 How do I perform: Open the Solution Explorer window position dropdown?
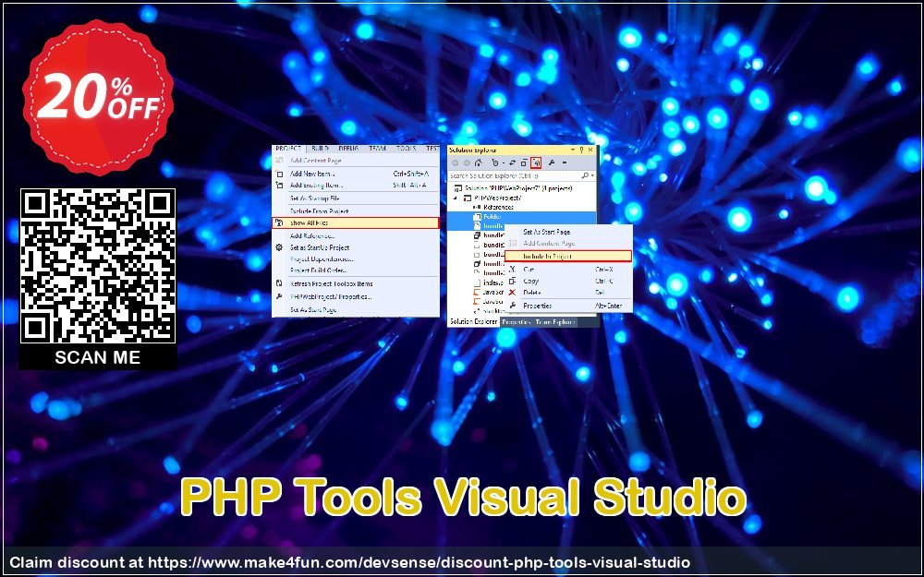coord(572,150)
